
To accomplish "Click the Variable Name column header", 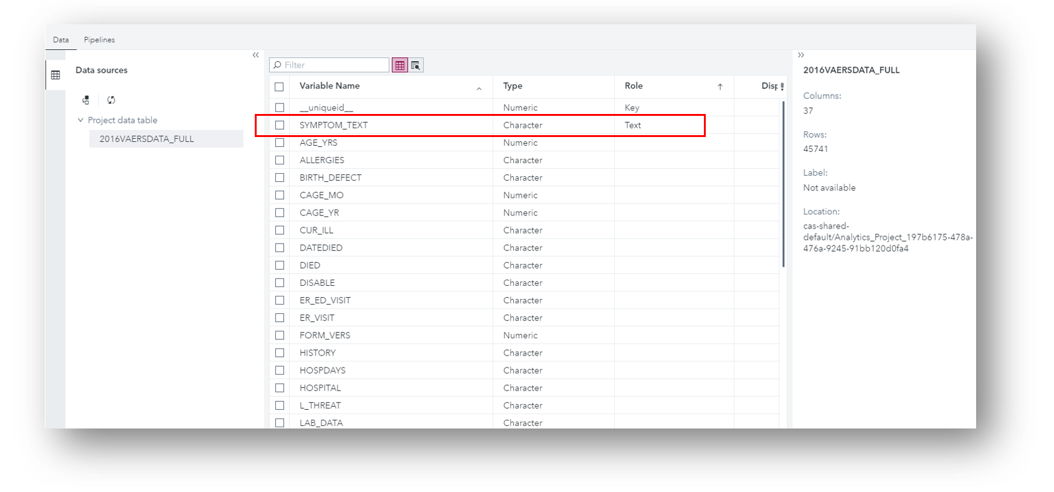I will click(x=330, y=86).
